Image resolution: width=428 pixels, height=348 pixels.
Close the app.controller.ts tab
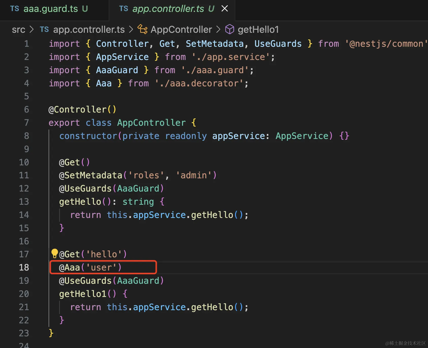coord(224,9)
